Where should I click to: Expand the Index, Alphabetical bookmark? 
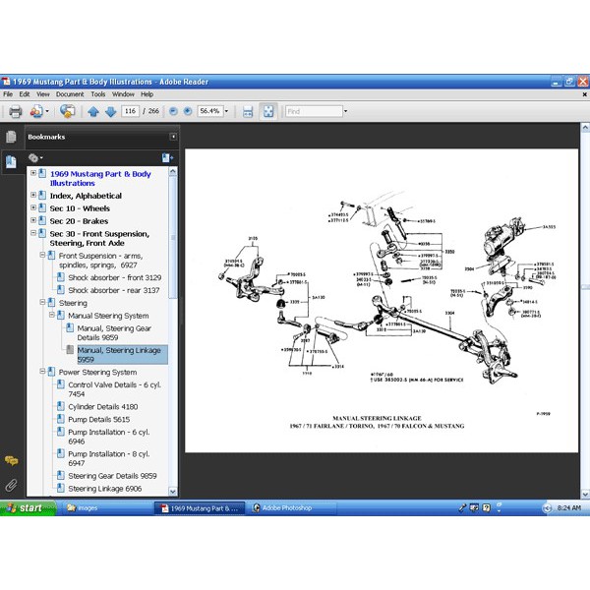point(33,195)
